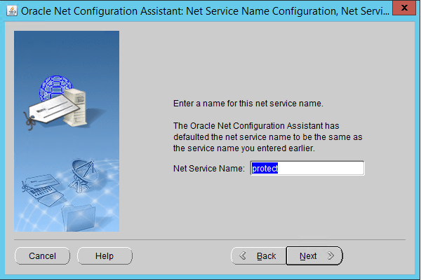Click the 'Enter a name for this net service name' text
The image size is (421, 280).
click(x=248, y=104)
